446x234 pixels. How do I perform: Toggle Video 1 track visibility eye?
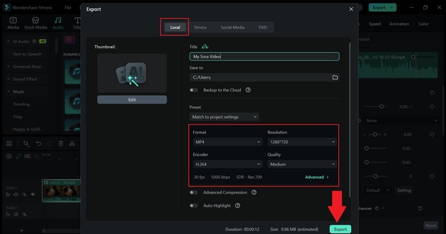pos(33,194)
